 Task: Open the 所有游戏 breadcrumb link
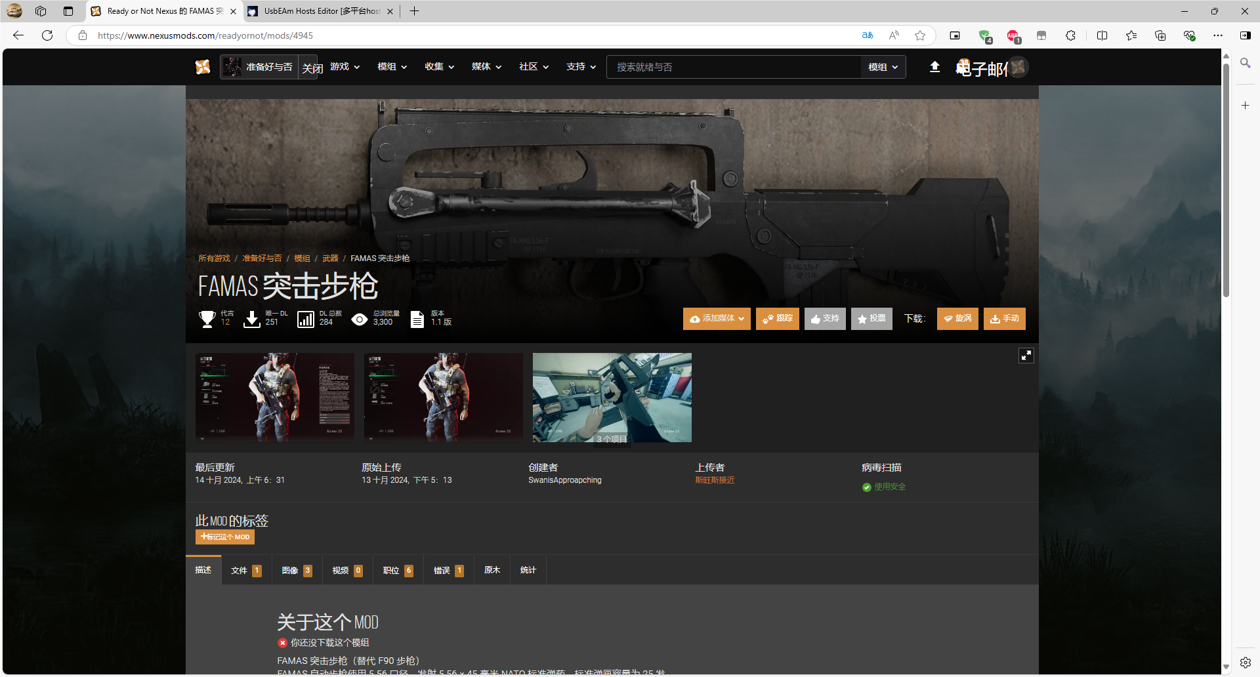coord(214,258)
